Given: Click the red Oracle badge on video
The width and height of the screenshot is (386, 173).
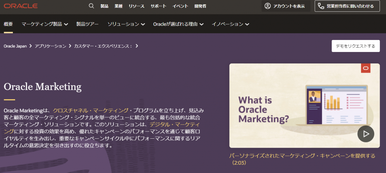Looking at the screenshot, I should [x=366, y=68].
